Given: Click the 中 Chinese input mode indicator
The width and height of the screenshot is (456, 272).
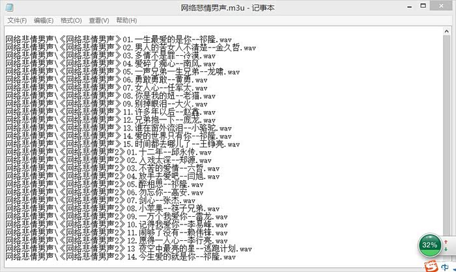Looking at the screenshot, I should [445, 267].
